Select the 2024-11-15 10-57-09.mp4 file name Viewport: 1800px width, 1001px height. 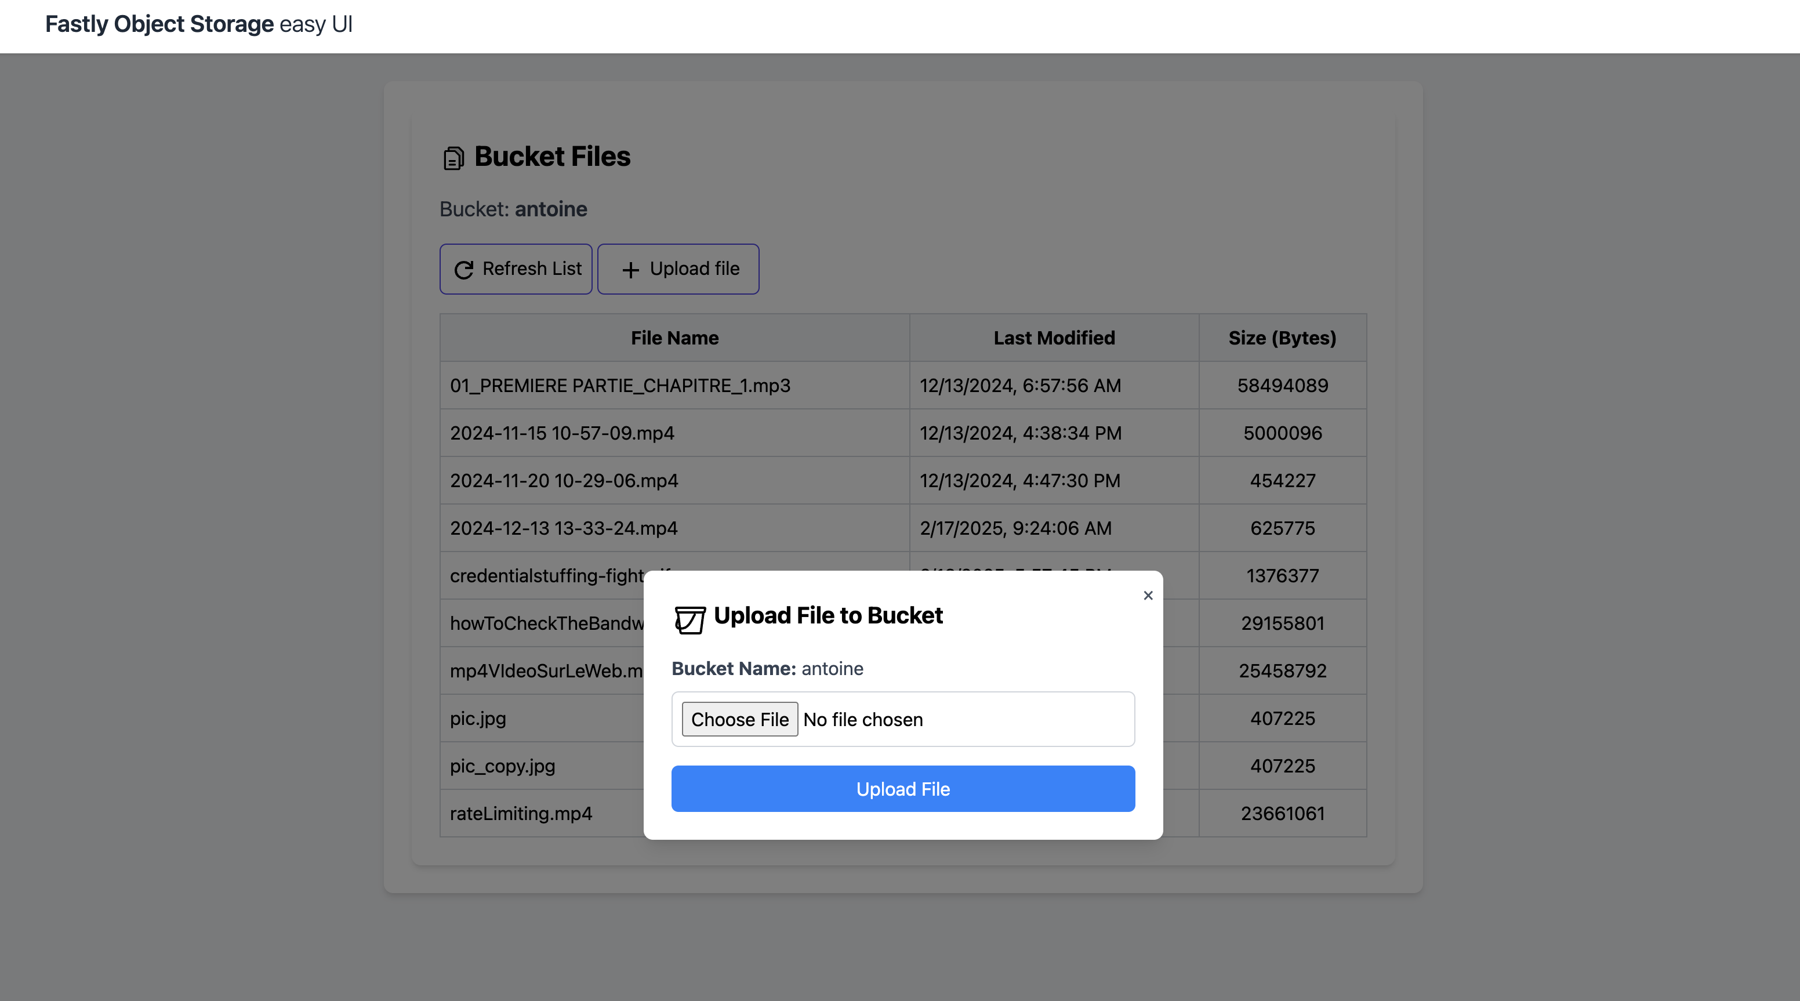(562, 433)
